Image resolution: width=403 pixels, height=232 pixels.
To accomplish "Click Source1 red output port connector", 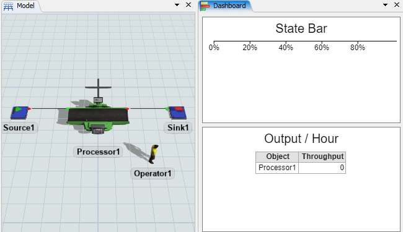I will point(30,109).
